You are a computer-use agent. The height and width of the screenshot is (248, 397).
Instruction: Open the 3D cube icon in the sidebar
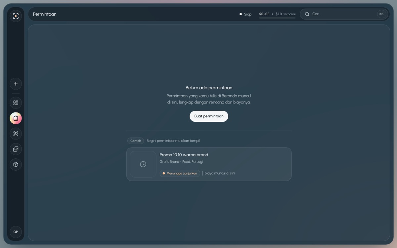[x=16, y=165]
